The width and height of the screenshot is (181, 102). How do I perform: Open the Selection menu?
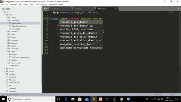(x=14, y=5)
